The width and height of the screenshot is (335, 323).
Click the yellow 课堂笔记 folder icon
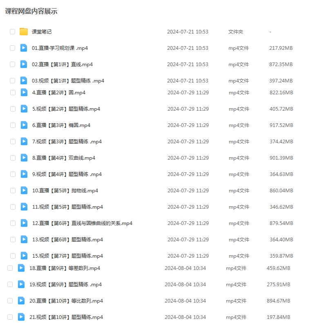pos(24,32)
